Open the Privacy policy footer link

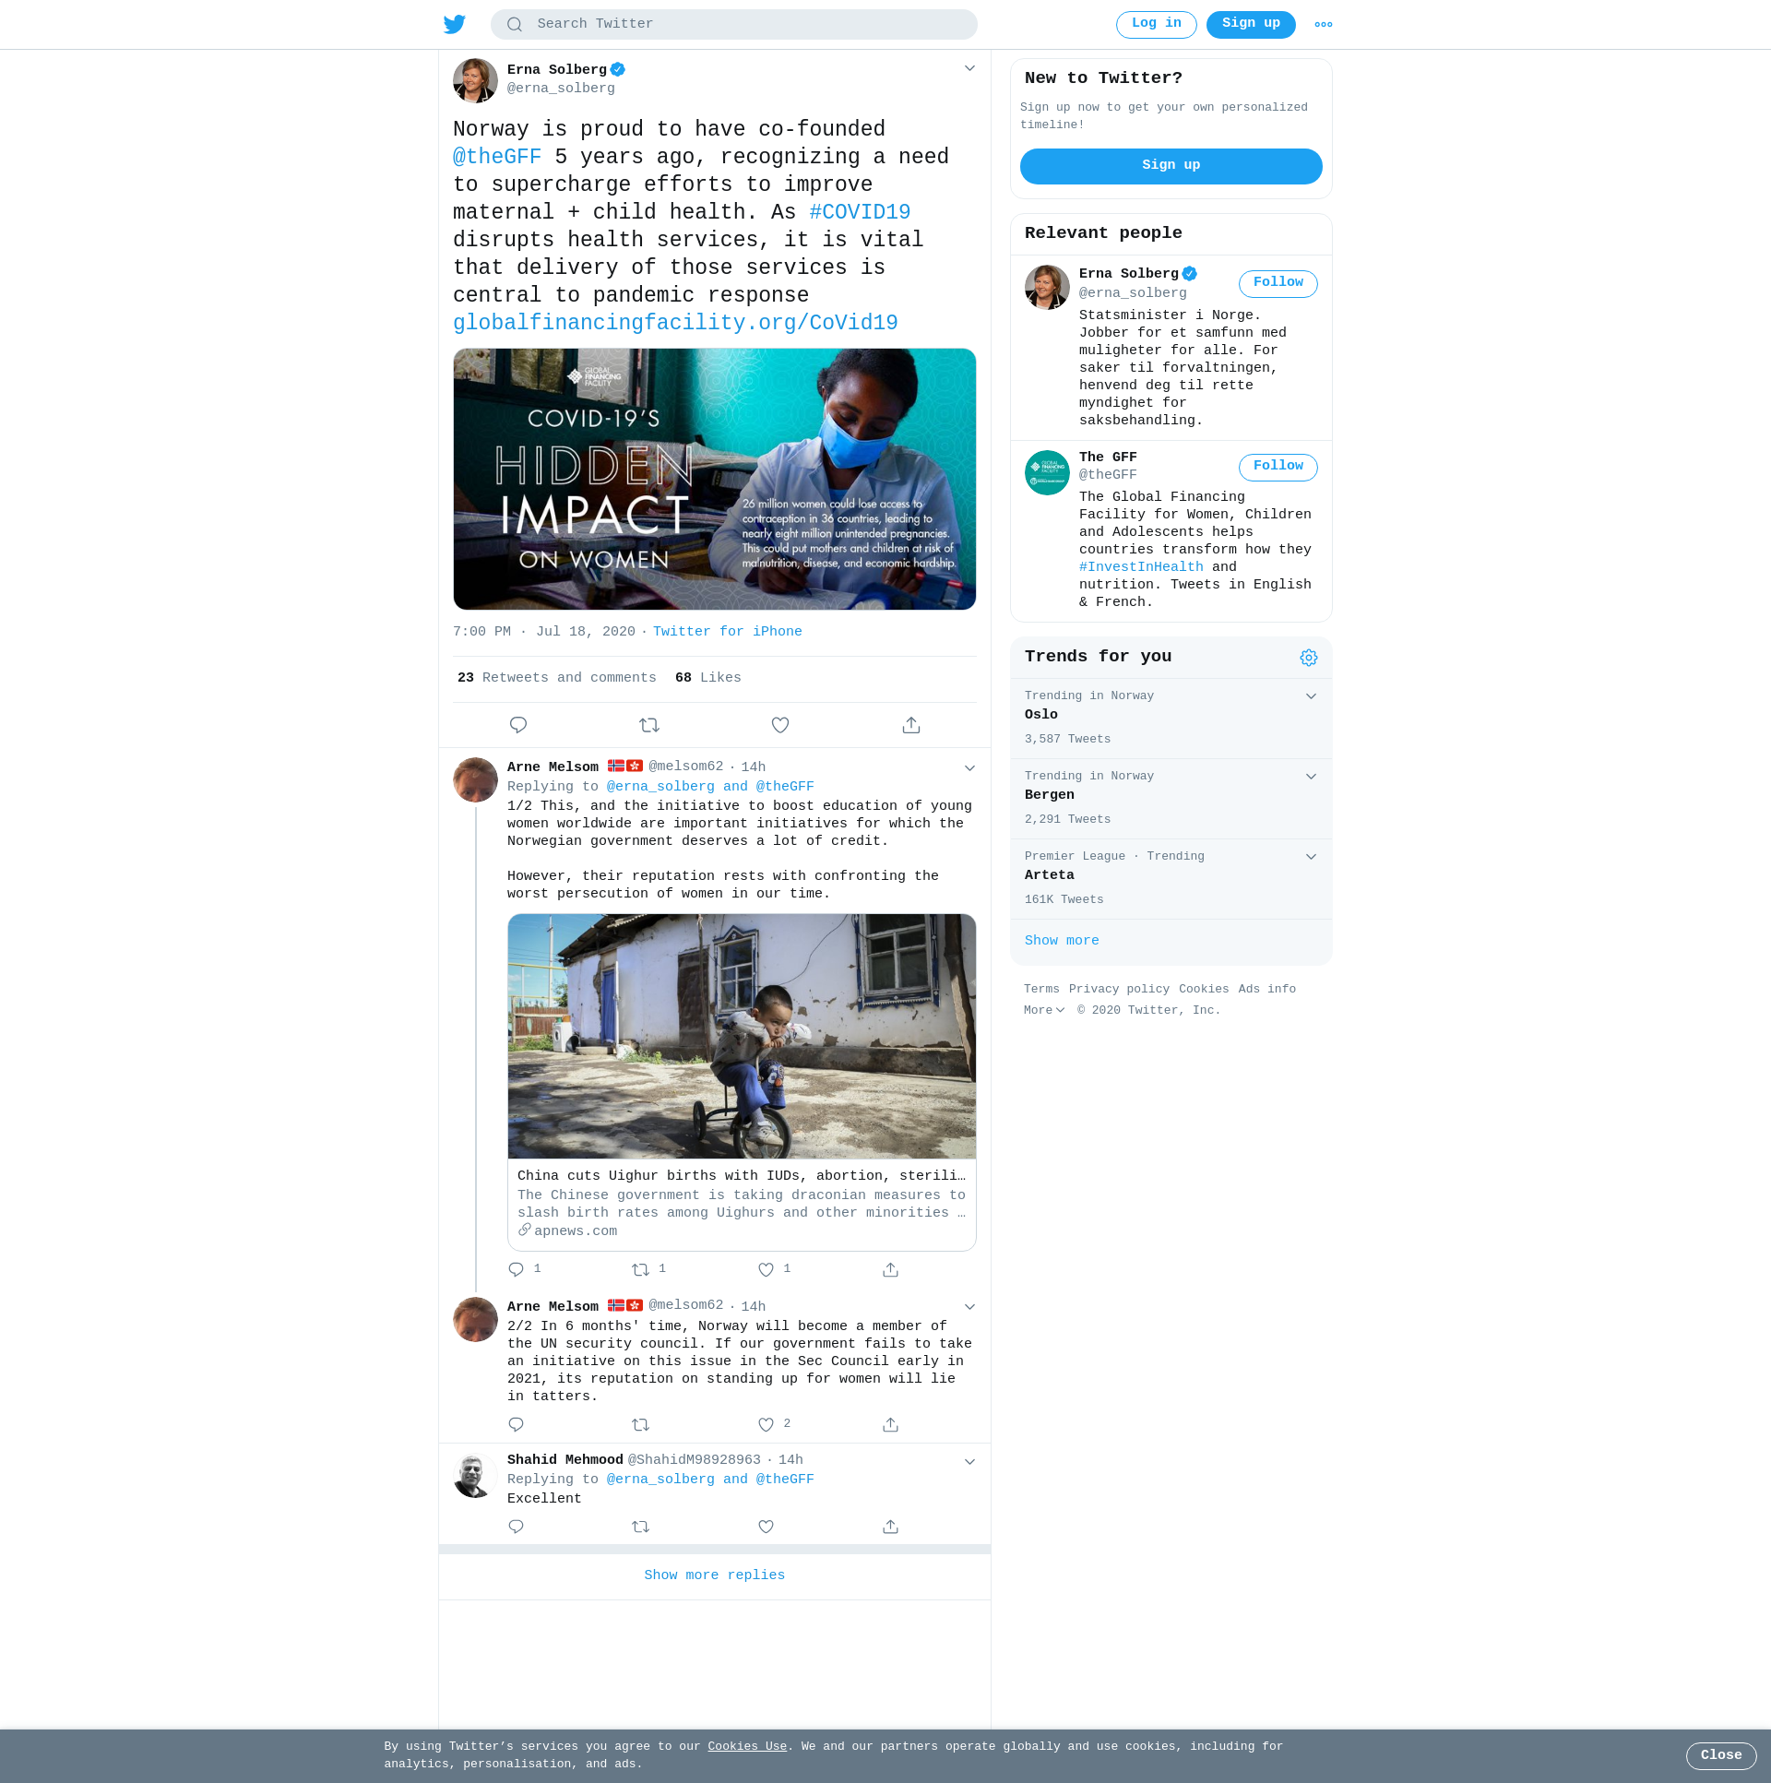coord(1119,990)
